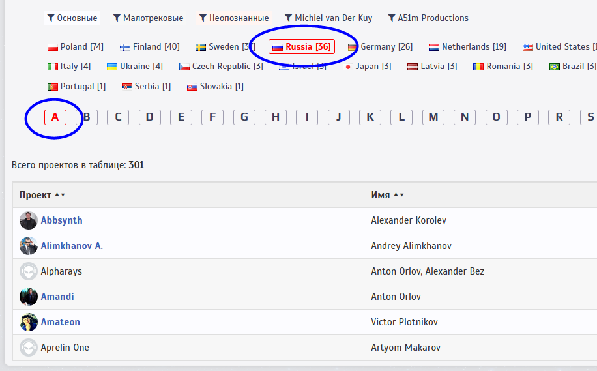This screenshot has height=371, width=597.
Task: Click the funnel icon beside Неопознанные
Action: click(203, 18)
